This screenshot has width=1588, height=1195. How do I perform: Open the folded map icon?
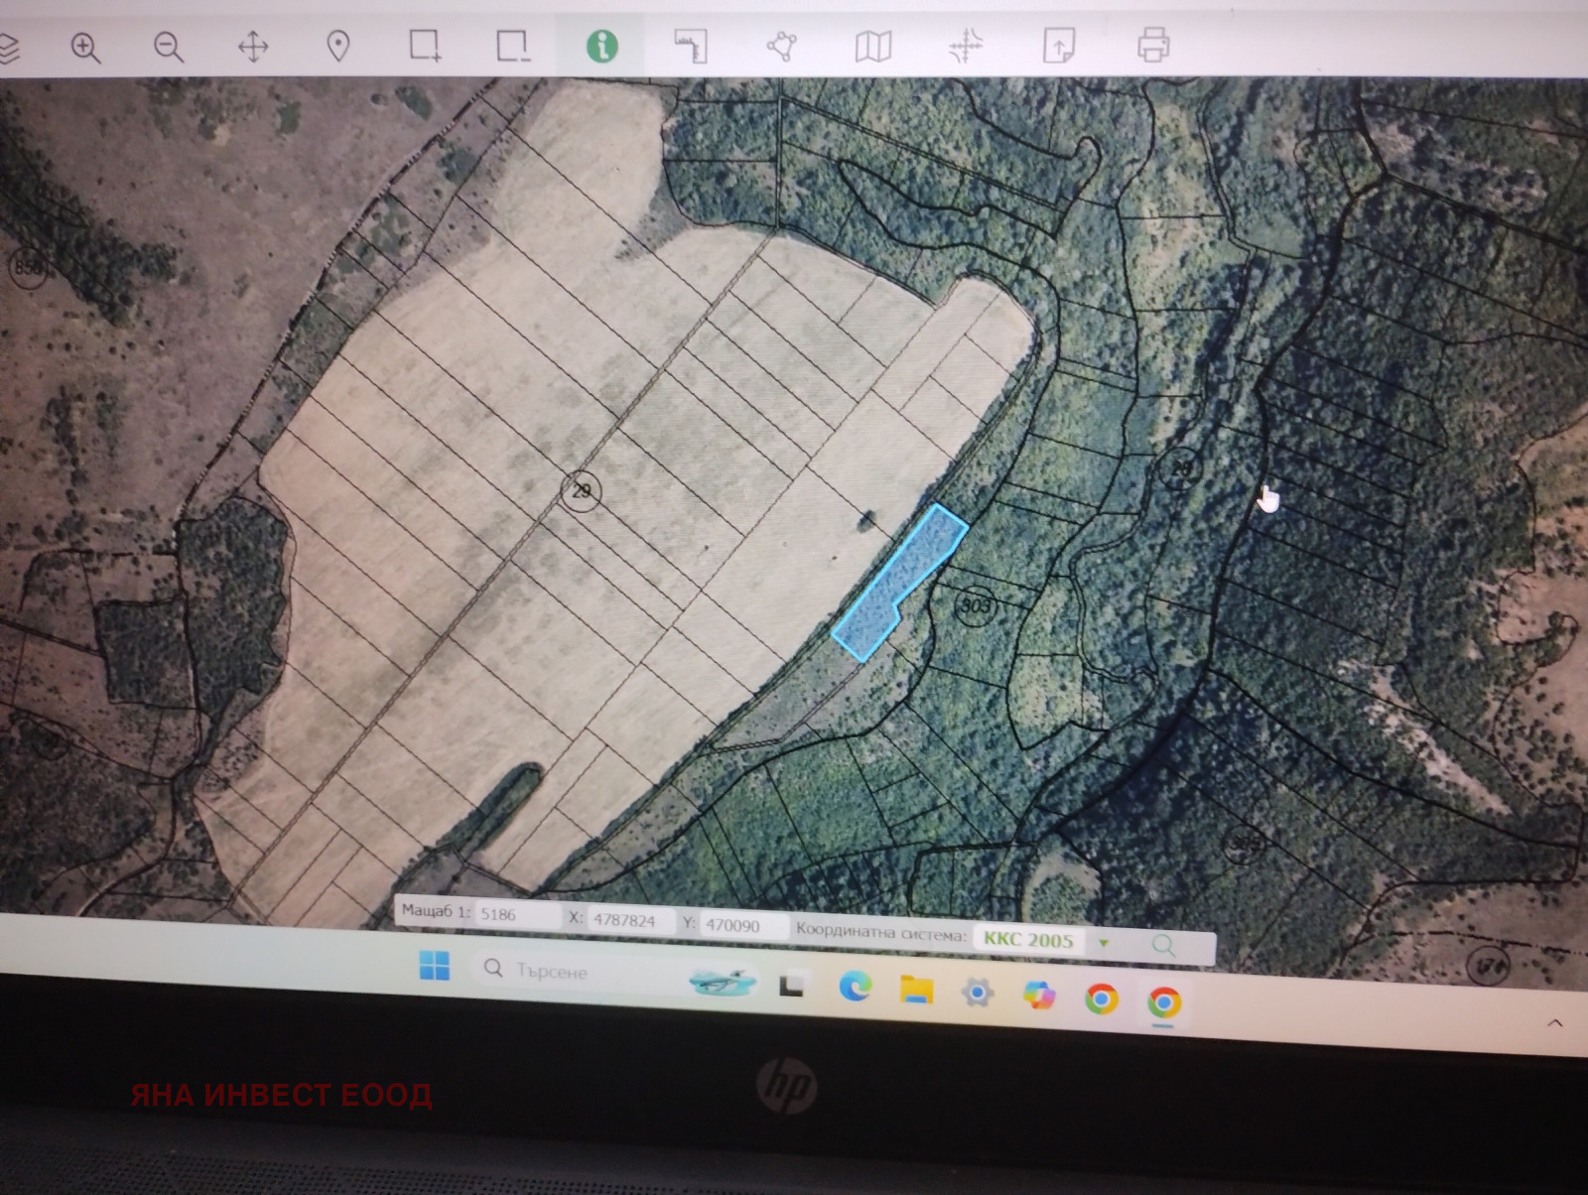(x=873, y=46)
